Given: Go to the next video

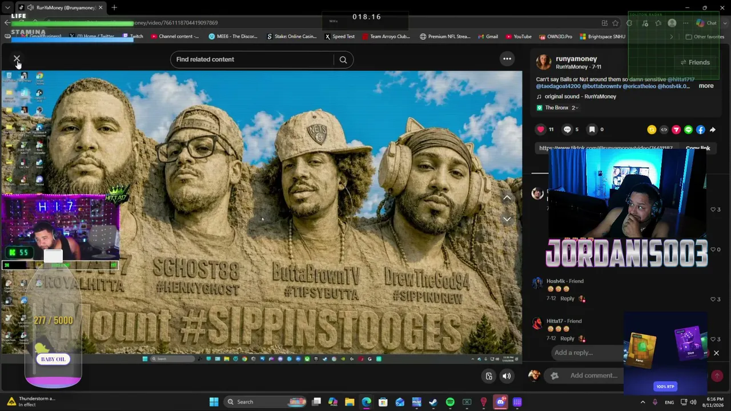Looking at the screenshot, I should (507, 219).
